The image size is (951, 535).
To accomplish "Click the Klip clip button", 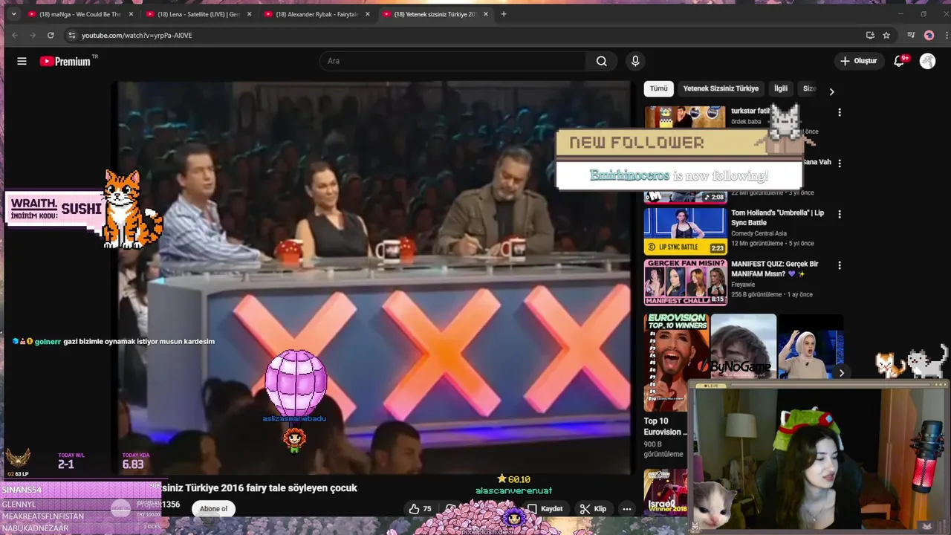I will [x=594, y=509].
